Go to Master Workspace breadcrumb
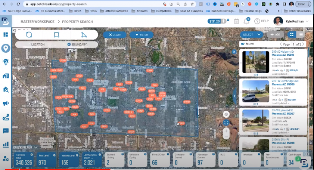The width and height of the screenshot is (314, 170). [x=37, y=21]
